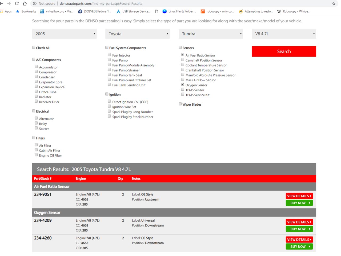Open the [SOLVED] Fedora bookmark
This screenshot has width=341, height=256.
click(x=95, y=11)
